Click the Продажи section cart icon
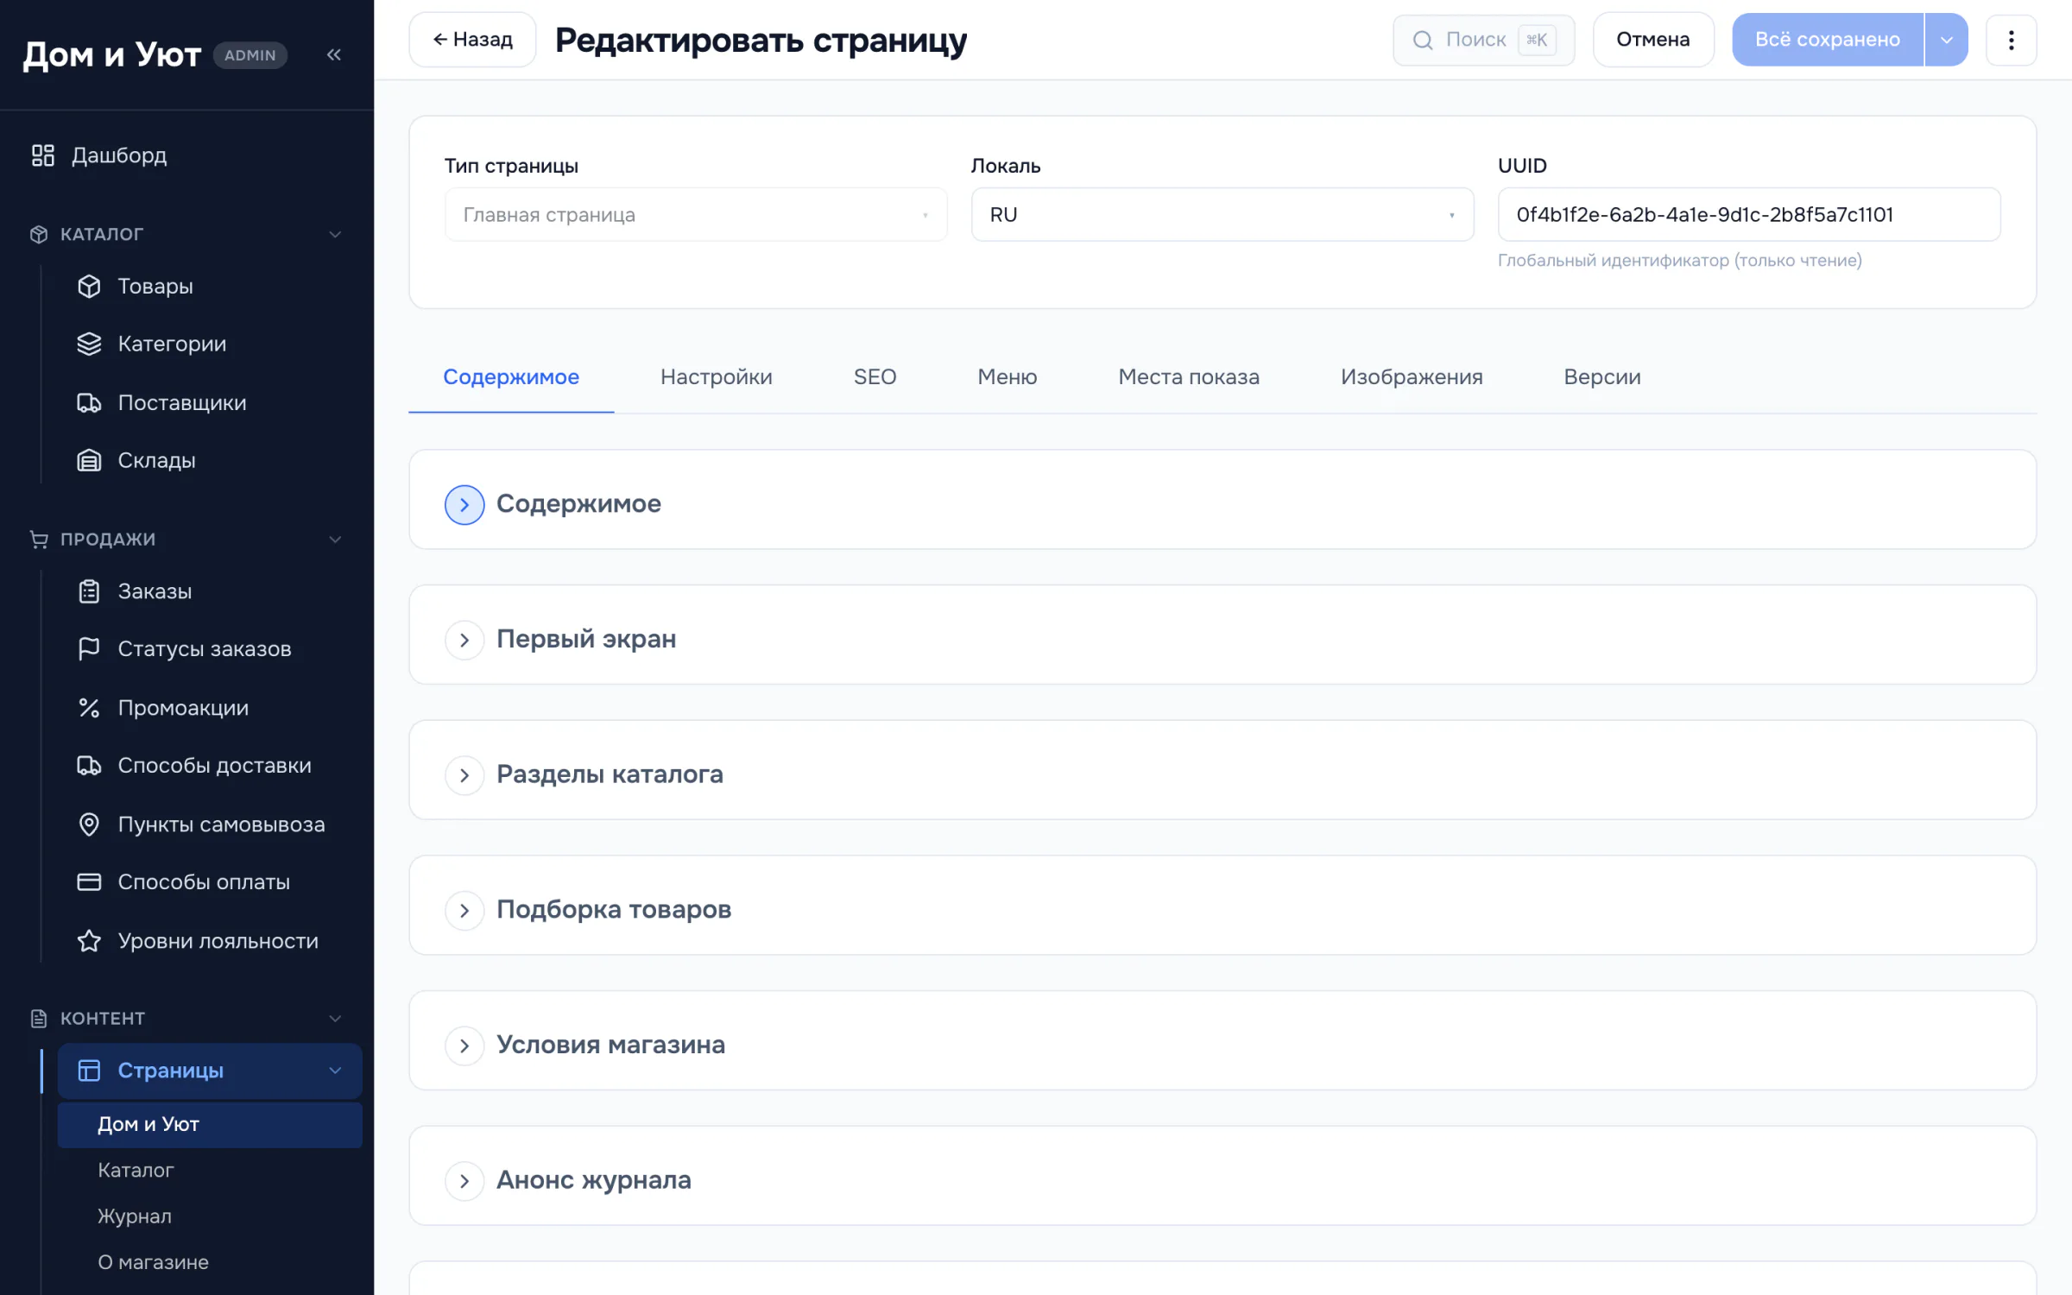Image resolution: width=2072 pixels, height=1295 pixels. (x=39, y=539)
